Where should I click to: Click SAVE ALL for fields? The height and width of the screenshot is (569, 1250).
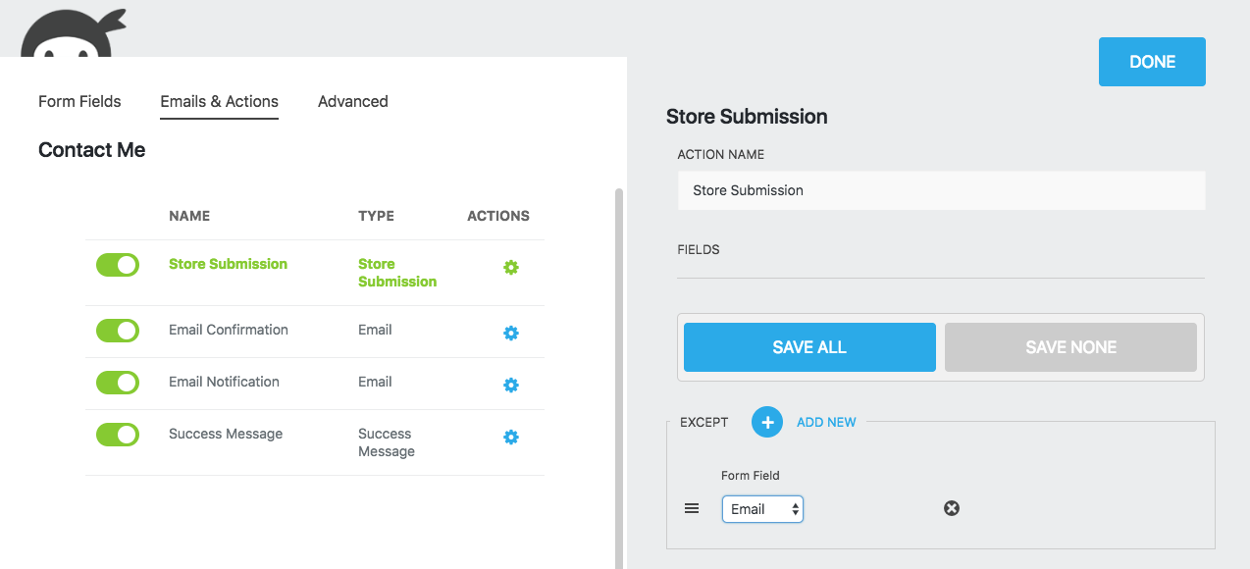[808, 346]
